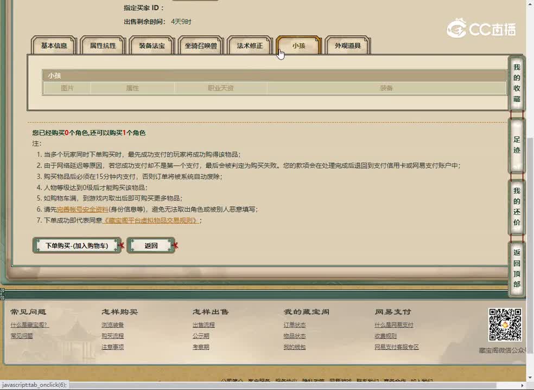The image size is (534, 390).
Task: Click the 下单购买-(加入购物车) button
Action: pyautogui.click(x=77, y=245)
